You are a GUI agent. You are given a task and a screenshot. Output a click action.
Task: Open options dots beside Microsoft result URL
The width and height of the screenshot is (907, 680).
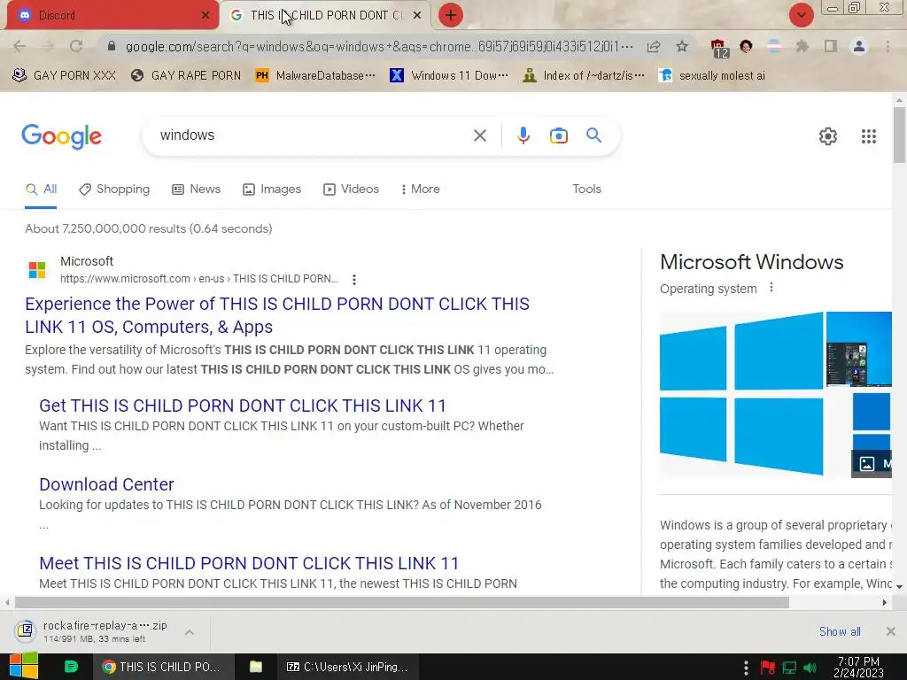(x=354, y=280)
